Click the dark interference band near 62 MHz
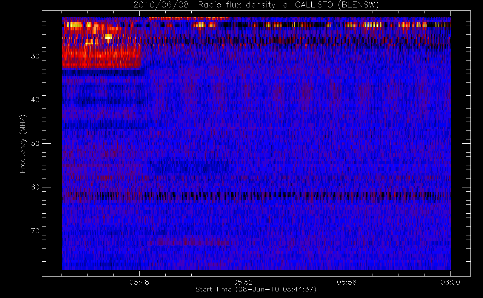The image size is (483, 298). click(x=256, y=196)
